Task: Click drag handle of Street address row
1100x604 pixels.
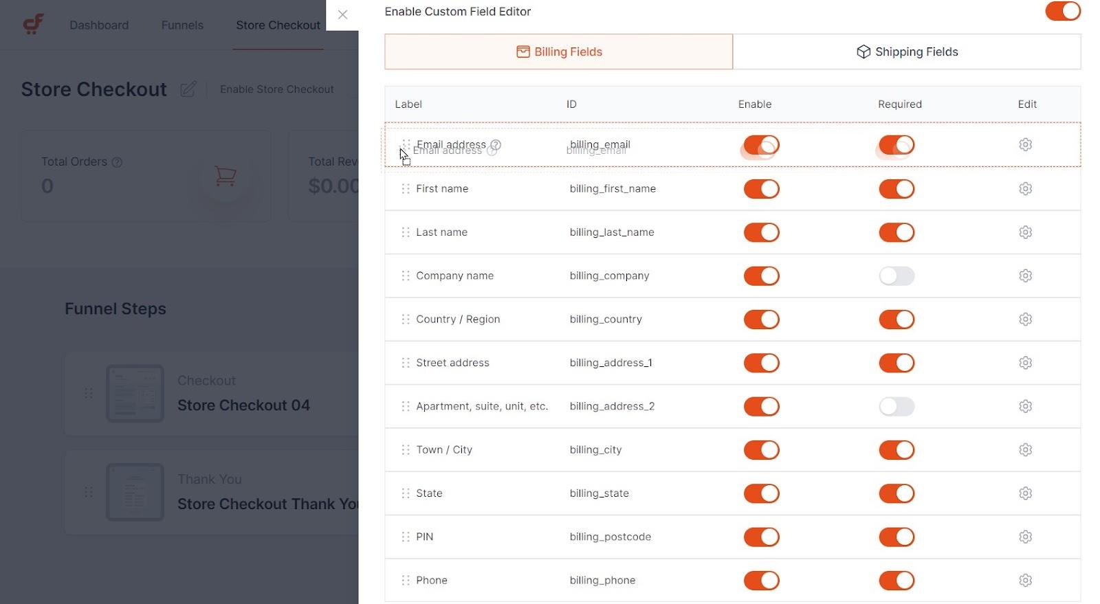Action: pos(405,363)
